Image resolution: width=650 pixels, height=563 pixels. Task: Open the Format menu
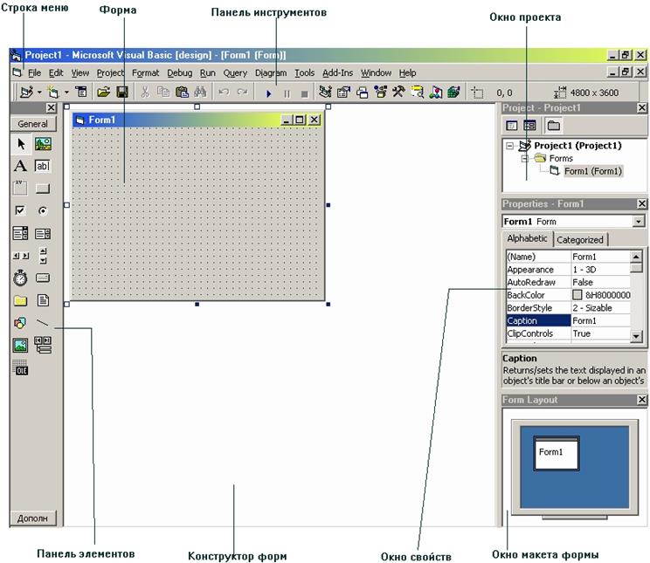[x=146, y=73]
